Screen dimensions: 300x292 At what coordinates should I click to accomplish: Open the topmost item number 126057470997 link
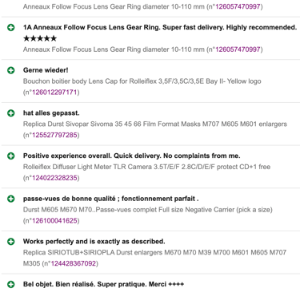point(238,6)
